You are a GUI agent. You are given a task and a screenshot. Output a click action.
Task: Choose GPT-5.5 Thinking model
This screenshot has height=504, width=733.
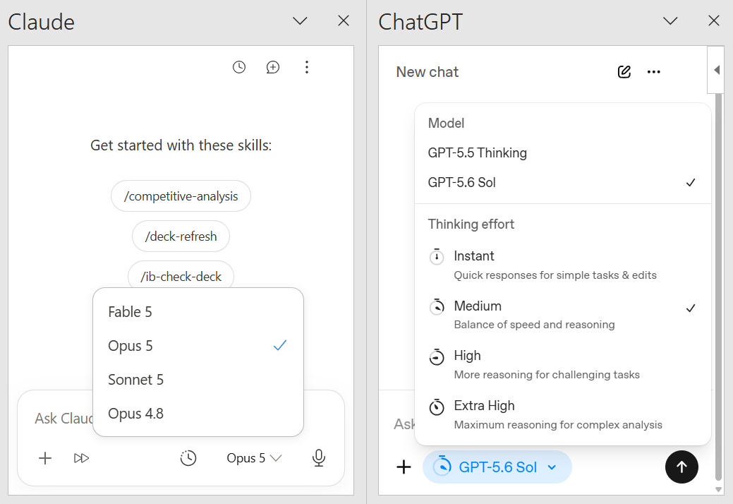tap(562, 153)
